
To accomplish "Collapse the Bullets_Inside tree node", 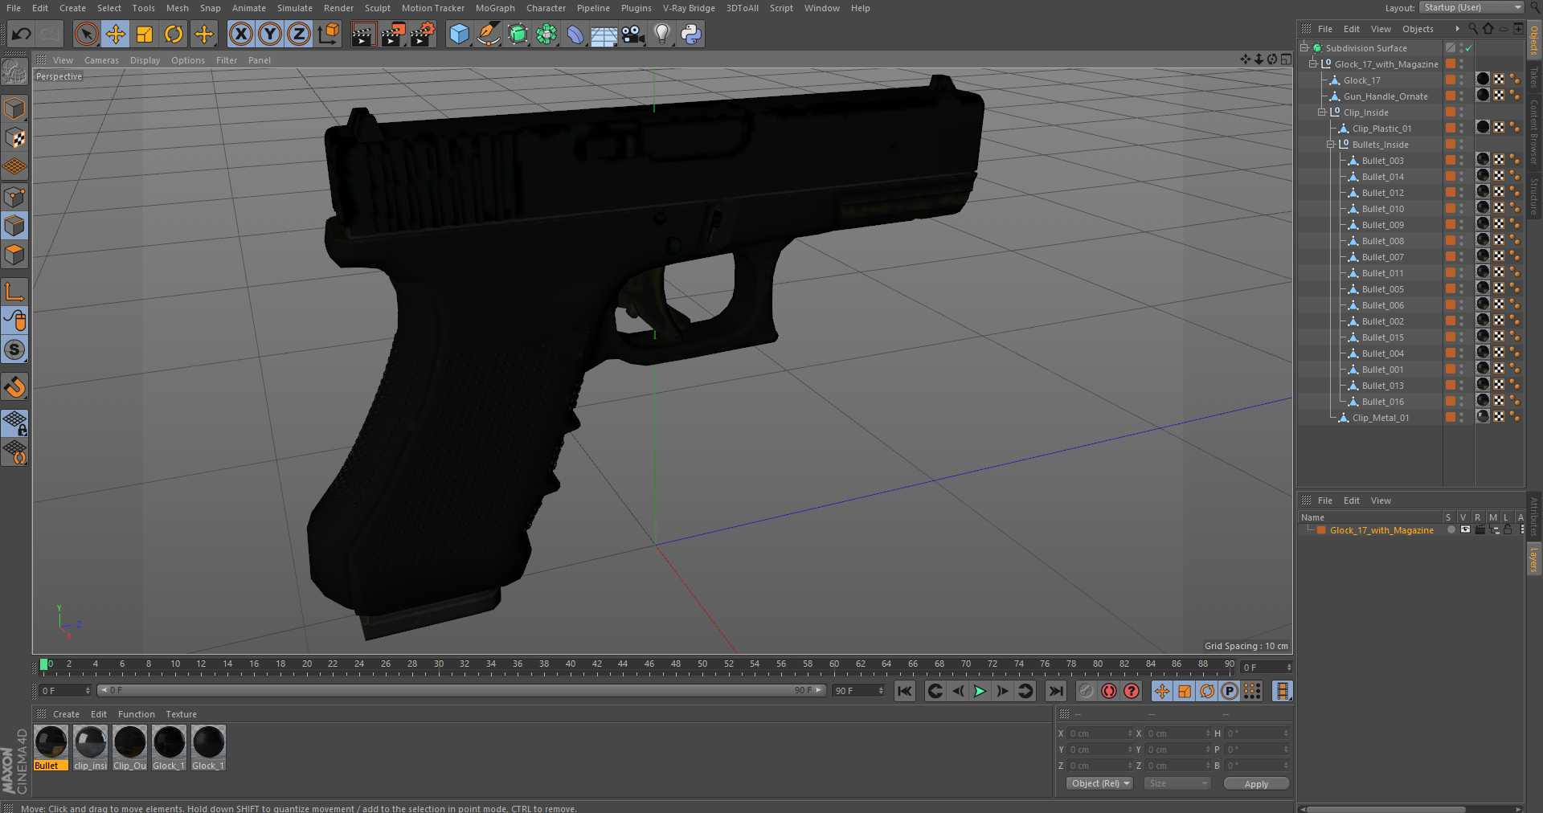I will [x=1331, y=145].
